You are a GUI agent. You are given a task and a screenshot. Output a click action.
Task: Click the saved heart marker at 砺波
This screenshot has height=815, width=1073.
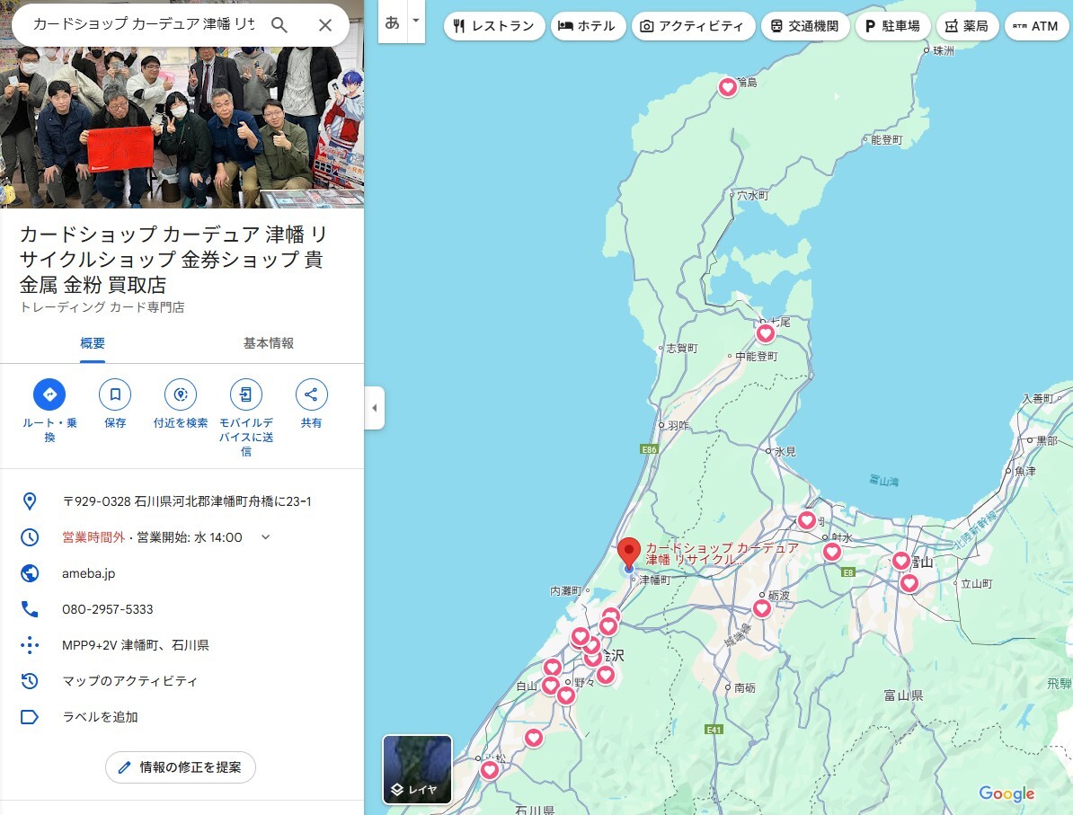coord(762,607)
